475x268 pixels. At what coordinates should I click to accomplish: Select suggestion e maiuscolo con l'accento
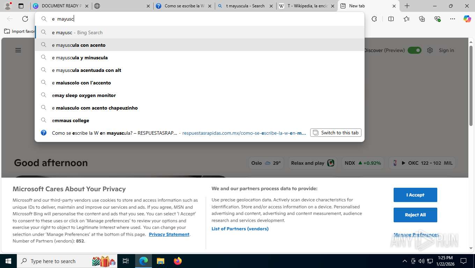(x=199, y=83)
